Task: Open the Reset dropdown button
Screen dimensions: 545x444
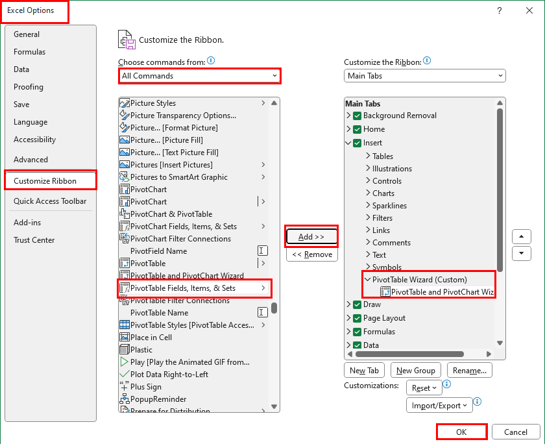Action: 424,388
